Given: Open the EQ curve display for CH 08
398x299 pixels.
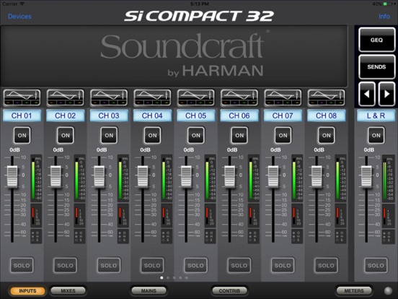Looking at the screenshot, I should coord(327,97).
